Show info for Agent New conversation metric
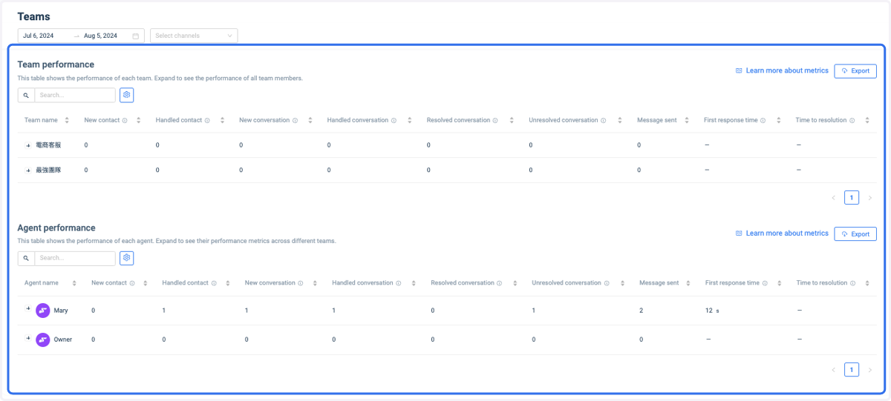This screenshot has width=891, height=401. point(301,283)
